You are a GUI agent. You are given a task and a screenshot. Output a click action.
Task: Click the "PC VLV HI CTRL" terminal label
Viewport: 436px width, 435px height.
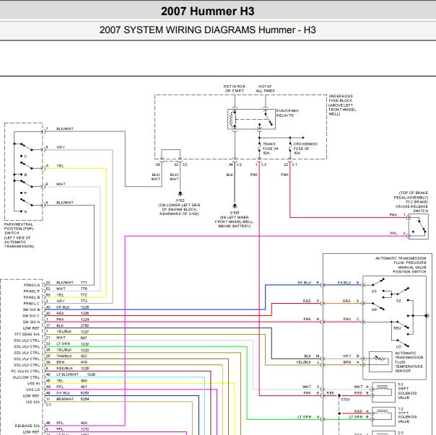pyautogui.click(x=25, y=371)
